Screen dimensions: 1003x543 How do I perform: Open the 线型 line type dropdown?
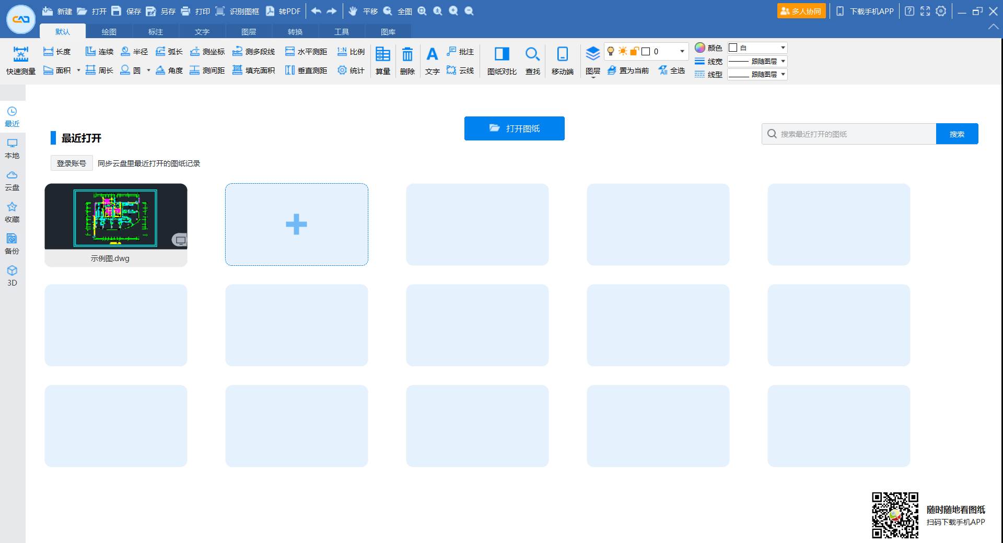pos(757,74)
